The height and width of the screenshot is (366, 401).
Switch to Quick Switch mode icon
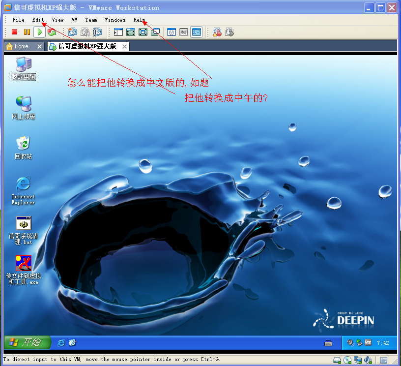coord(131,32)
